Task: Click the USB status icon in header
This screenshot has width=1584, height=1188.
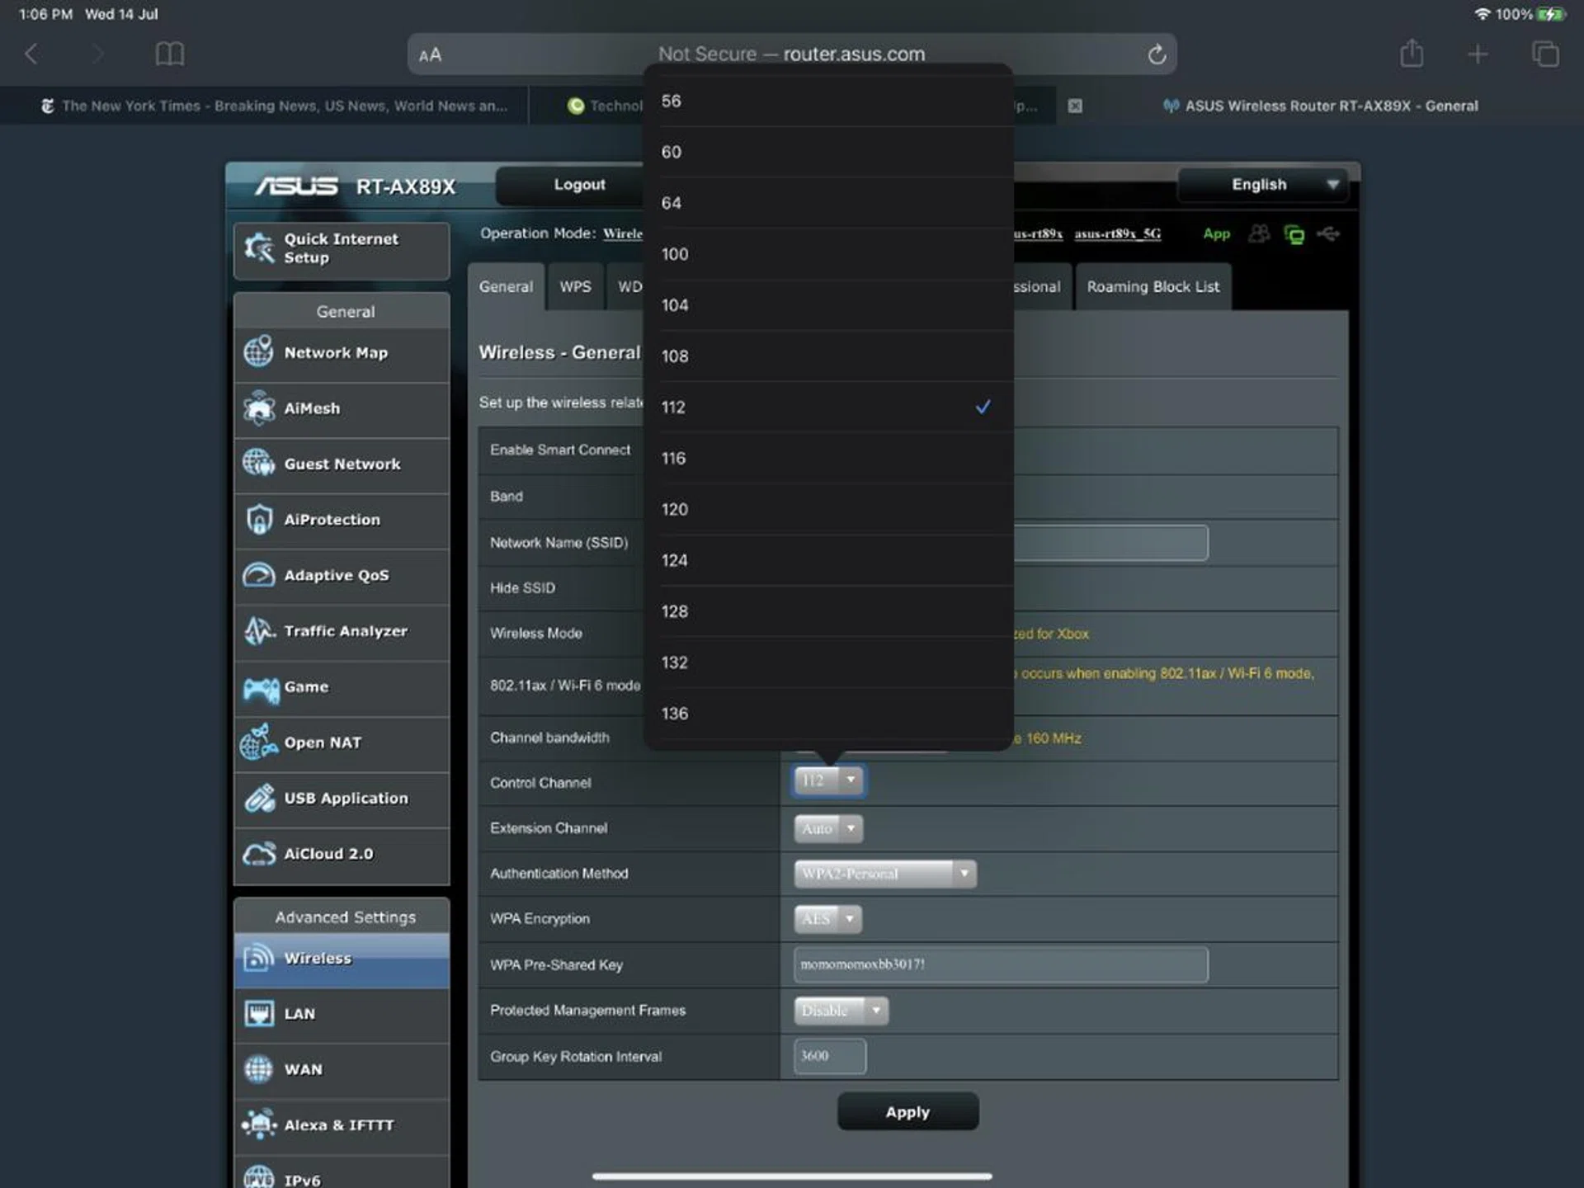Action: (1328, 234)
